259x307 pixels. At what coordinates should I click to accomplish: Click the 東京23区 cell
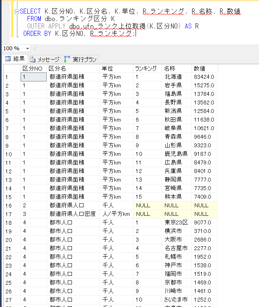tap(177, 222)
